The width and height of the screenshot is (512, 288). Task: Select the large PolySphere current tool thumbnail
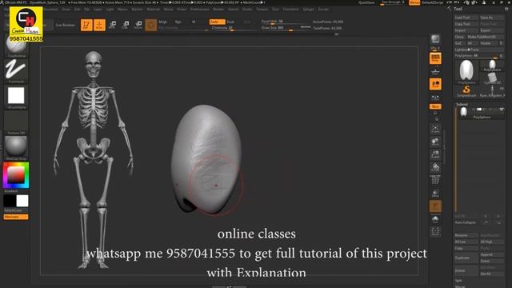pyautogui.click(x=466, y=71)
